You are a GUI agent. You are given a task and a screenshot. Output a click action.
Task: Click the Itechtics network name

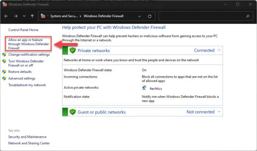(x=156, y=88)
